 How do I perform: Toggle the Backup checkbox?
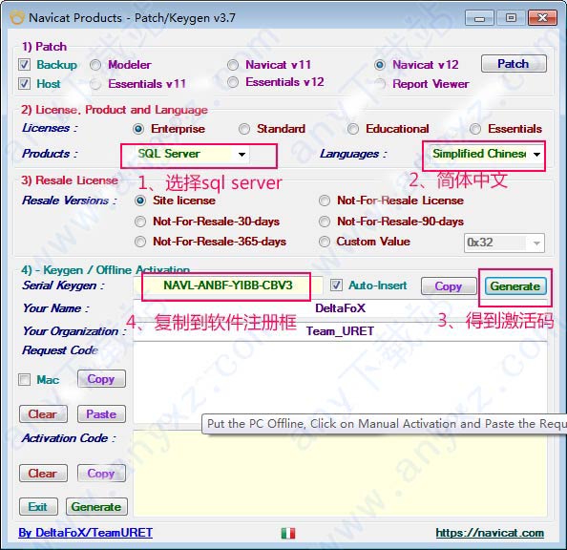pyautogui.click(x=24, y=65)
